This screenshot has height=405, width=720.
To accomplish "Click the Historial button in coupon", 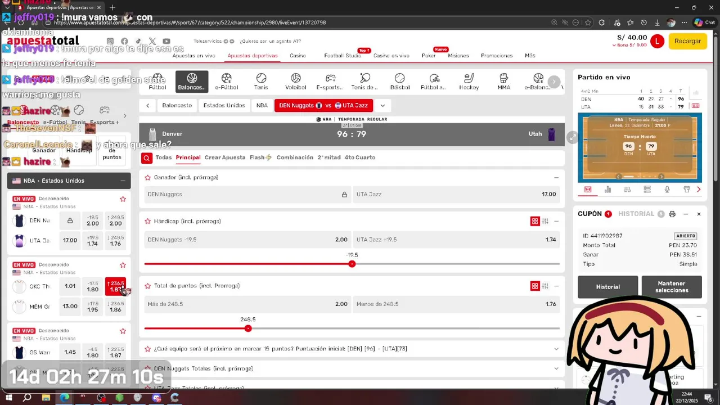I will 607,287.
